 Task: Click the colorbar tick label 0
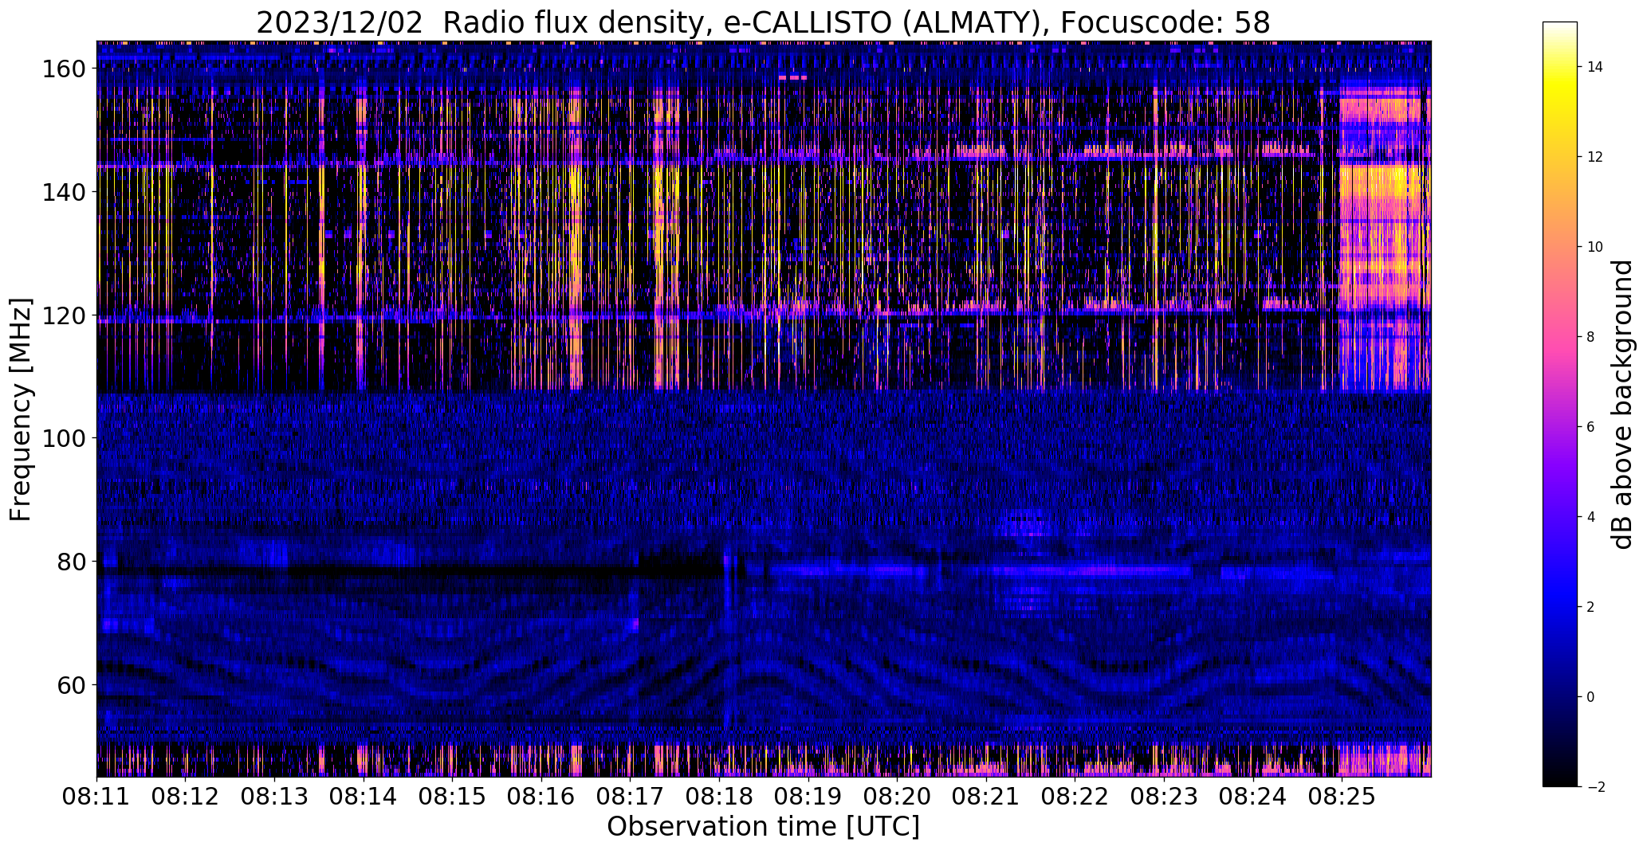point(1591,697)
